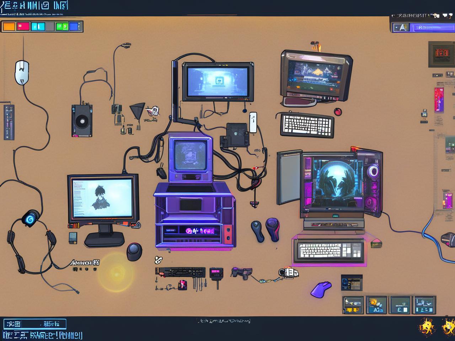This screenshot has height=341, width=455.
Task: Click the small red round button near keyboard
Action: (338, 112)
